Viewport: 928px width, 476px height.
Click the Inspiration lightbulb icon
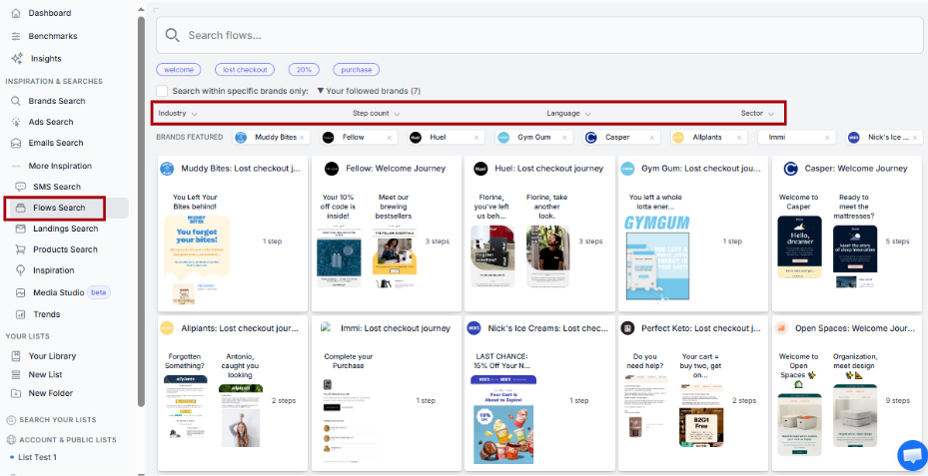click(21, 270)
